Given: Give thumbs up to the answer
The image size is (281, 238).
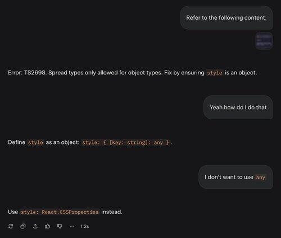Looking at the screenshot, I should click(x=47, y=226).
